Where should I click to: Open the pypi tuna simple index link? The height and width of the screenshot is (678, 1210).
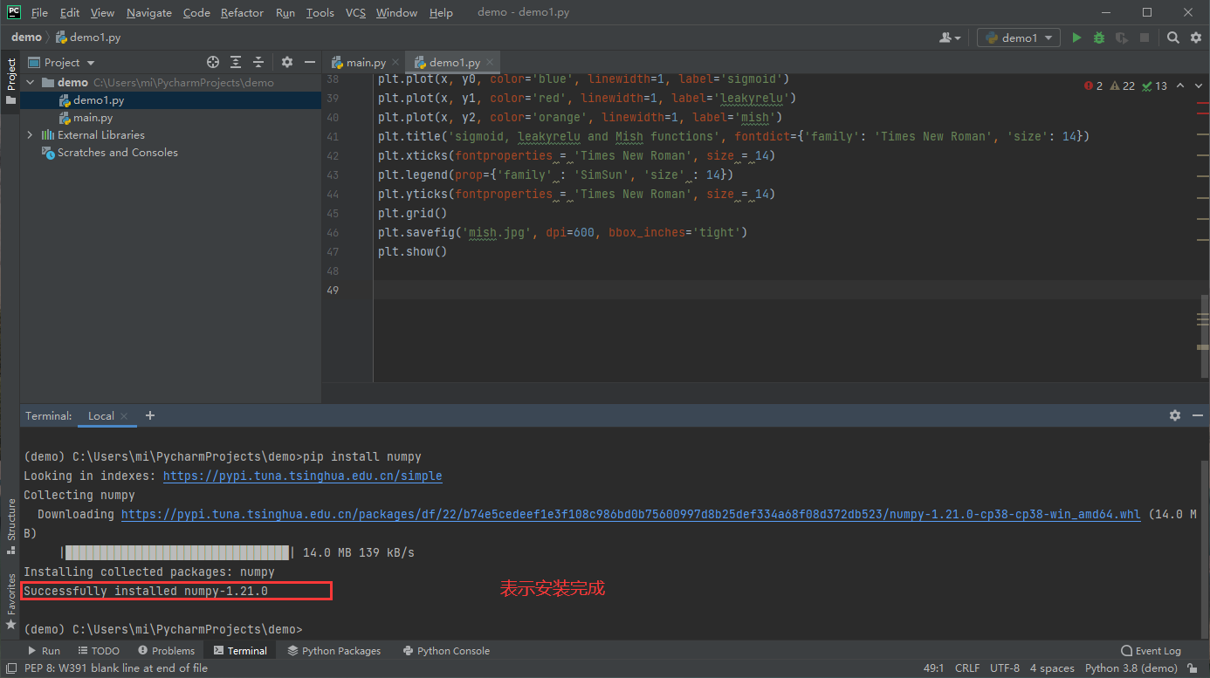(302, 476)
